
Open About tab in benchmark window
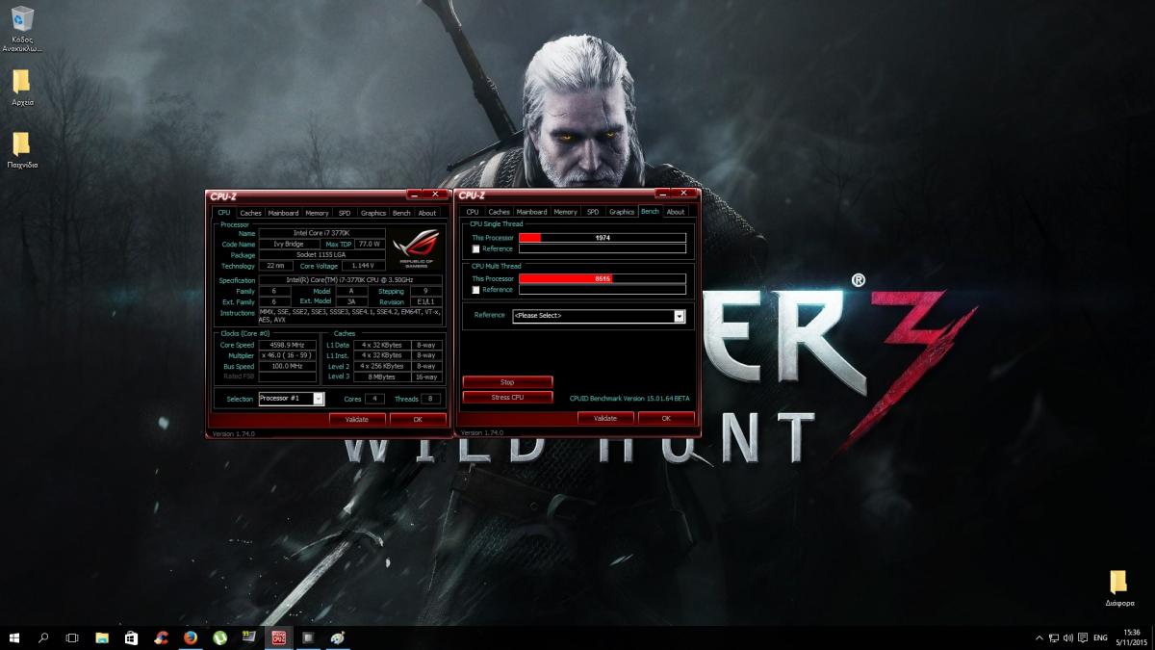[x=676, y=212]
